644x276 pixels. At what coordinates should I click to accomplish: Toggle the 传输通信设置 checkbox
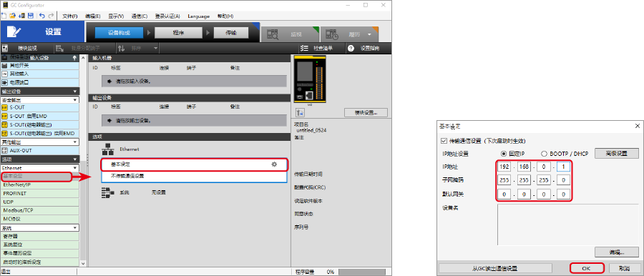(x=443, y=141)
